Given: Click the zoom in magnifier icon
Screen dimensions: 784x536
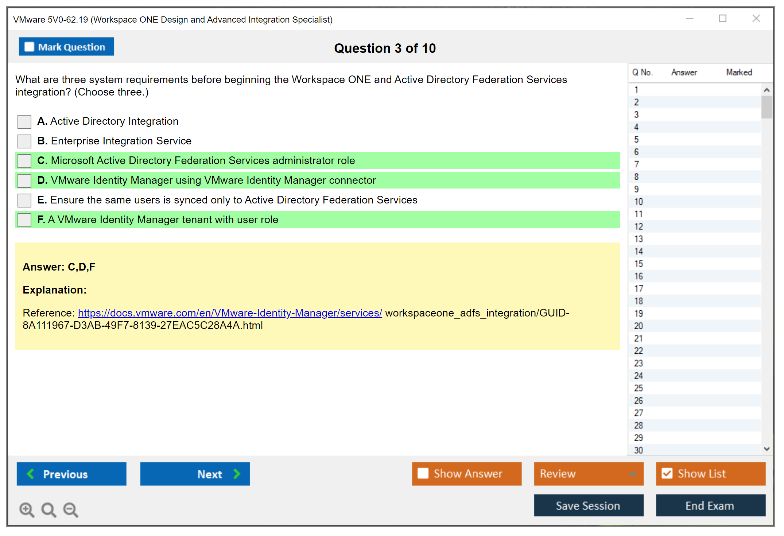Looking at the screenshot, I should click(x=27, y=509).
